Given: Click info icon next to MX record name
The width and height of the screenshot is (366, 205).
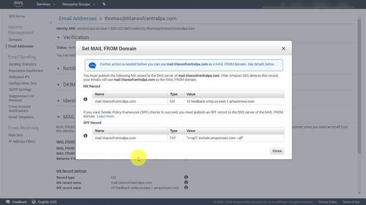Looking at the screenshot, I should (x=186, y=182).
